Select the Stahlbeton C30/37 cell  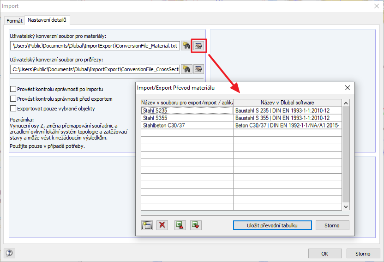(187, 125)
